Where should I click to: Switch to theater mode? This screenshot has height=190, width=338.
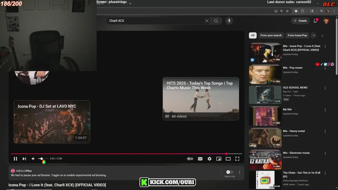(x=228, y=159)
